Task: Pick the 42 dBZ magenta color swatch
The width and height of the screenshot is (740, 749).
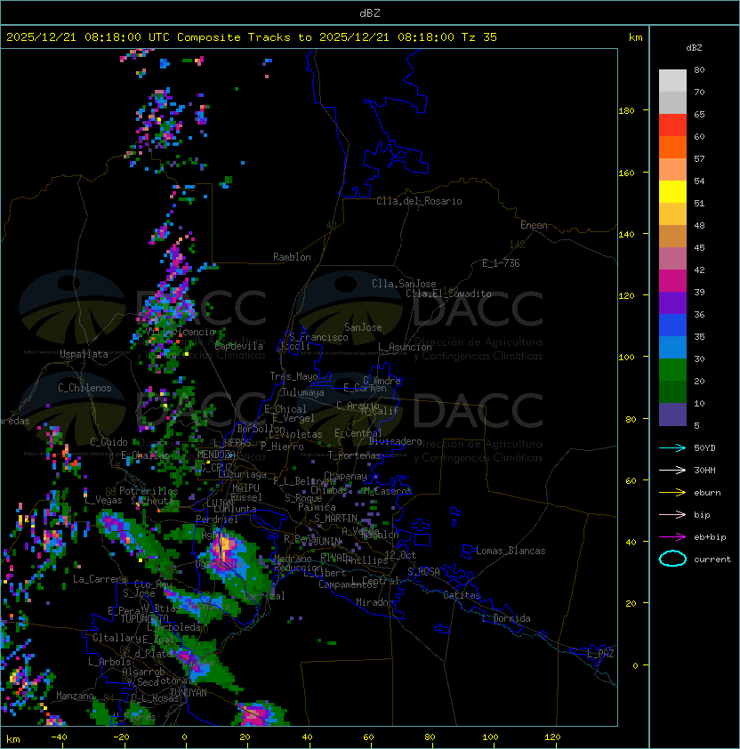Action: [672, 280]
